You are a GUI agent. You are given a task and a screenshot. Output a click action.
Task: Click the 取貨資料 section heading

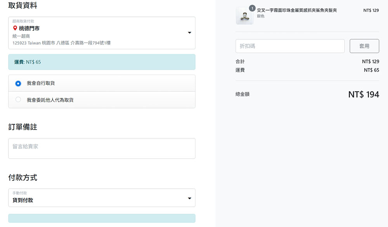pyautogui.click(x=23, y=5)
